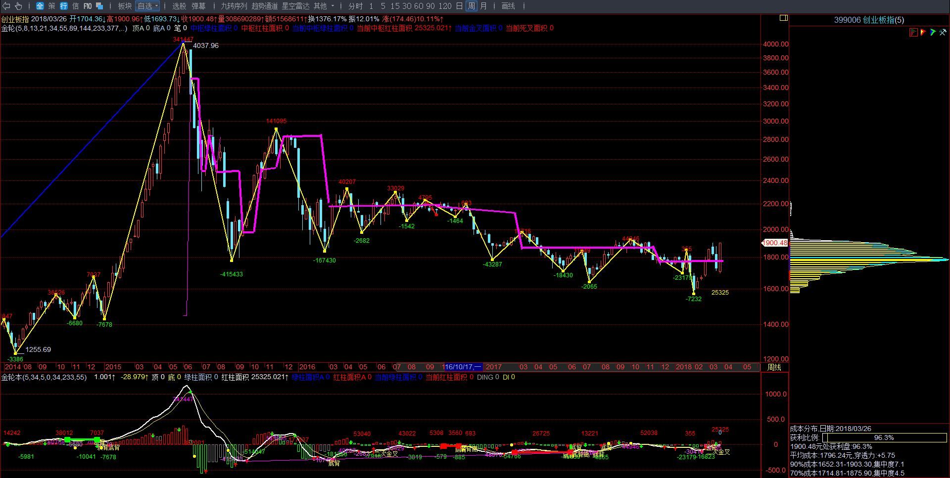950x478 pixels.
Task: Click the overlapping windows icon in toolbar
Action: point(99,6)
